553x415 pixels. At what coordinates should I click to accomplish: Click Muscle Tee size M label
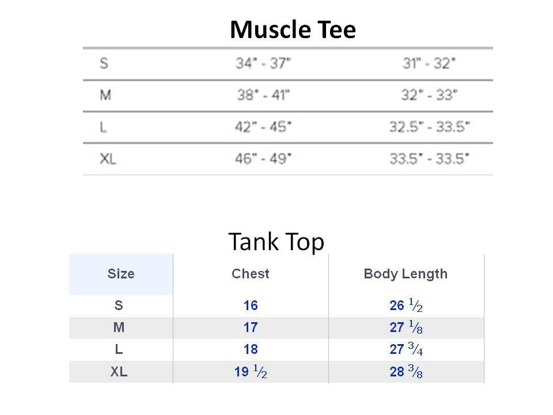[x=105, y=95]
